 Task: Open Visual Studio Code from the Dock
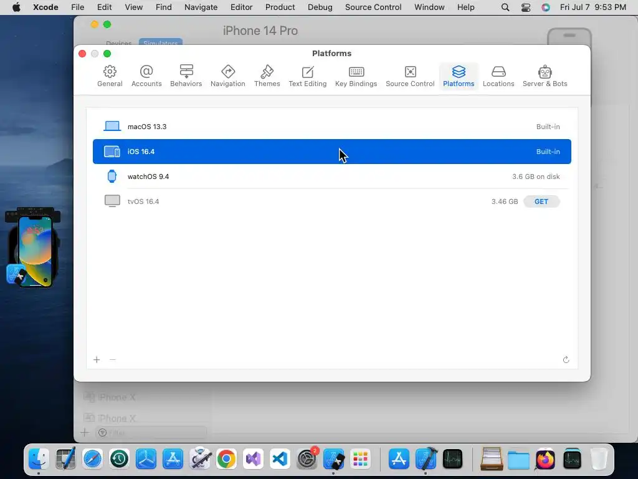pyautogui.click(x=280, y=459)
